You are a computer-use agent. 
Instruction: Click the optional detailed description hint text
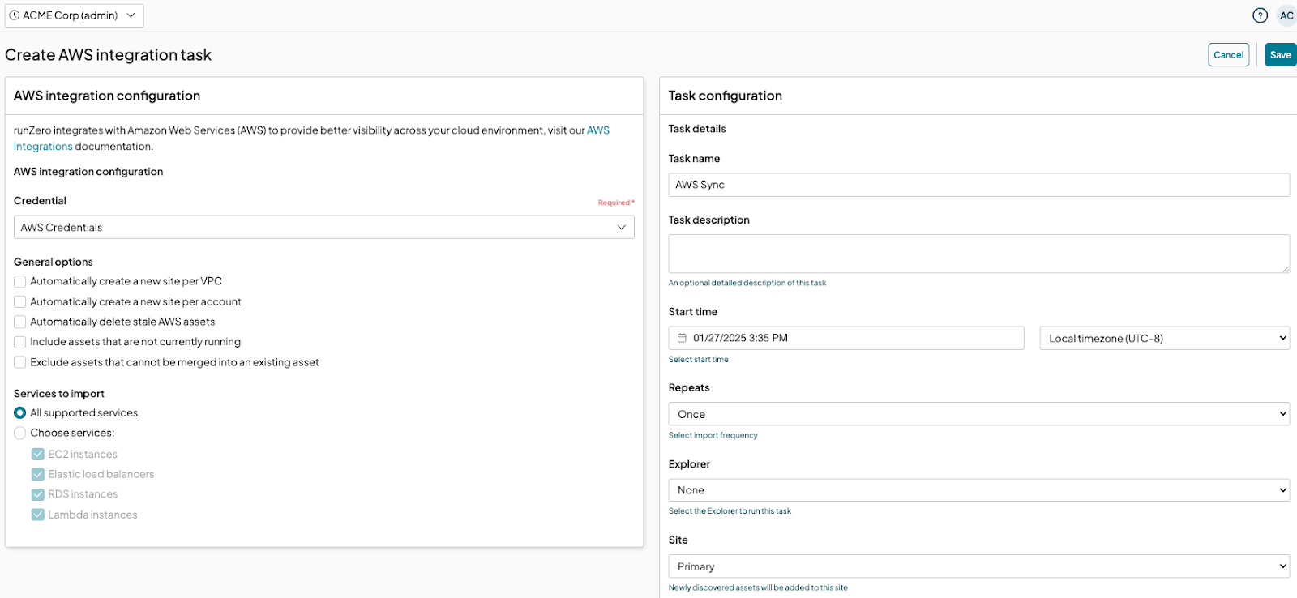[x=747, y=284]
